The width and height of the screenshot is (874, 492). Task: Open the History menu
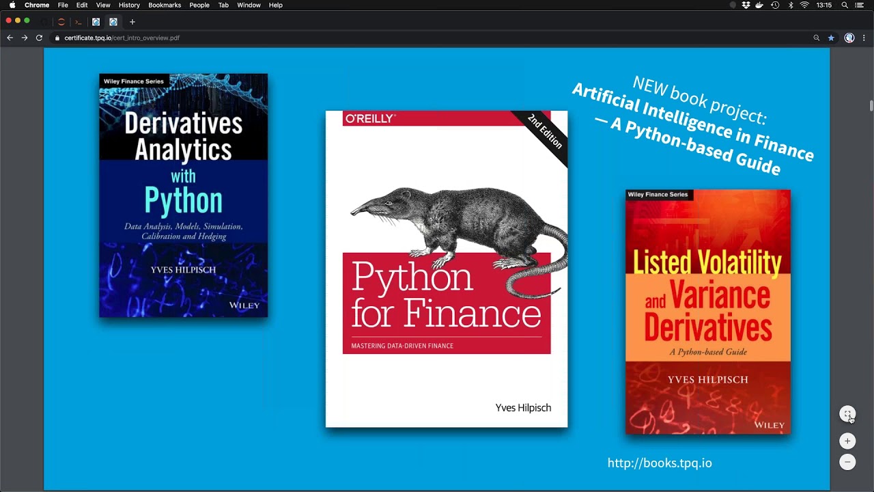(x=129, y=5)
